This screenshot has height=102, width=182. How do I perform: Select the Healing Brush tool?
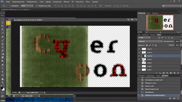pyautogui.click(x=3, y=37)
